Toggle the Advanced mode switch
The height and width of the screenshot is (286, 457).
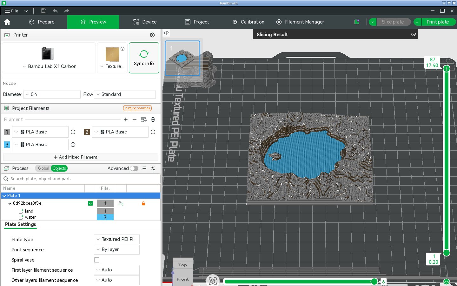click(134, 168)
